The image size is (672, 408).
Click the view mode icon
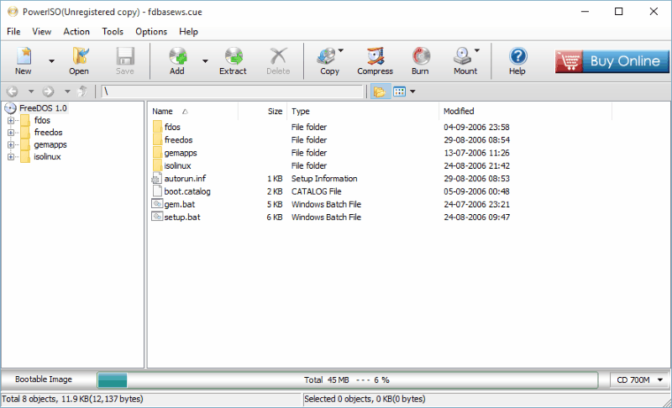[x=400, y=92]
